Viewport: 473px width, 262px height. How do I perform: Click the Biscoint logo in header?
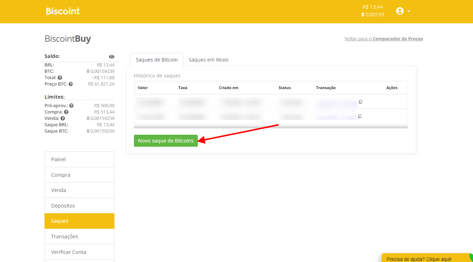(63, 11)
